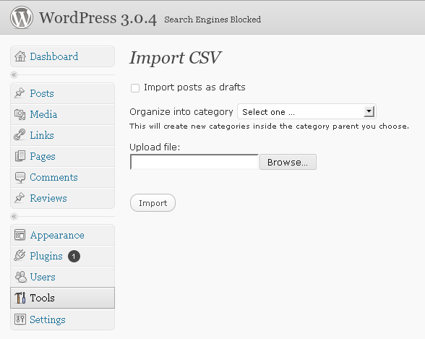Open the Dashboard menu item
The height and width of the screenshot is (339, 425).
pos(63,56)
